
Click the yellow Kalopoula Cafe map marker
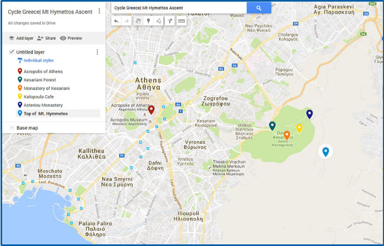tap(299, 128)
